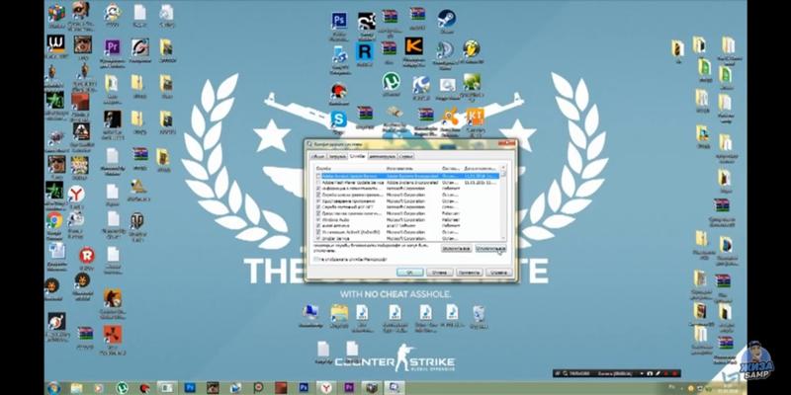Image resolution: width=791 pixels, height=395 pixels.
Task: Open the Recycle Bin
Action: click(479, 314)
